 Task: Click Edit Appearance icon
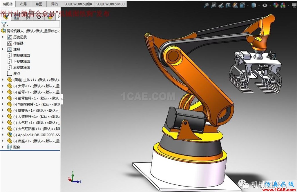[x=276, y=5]
